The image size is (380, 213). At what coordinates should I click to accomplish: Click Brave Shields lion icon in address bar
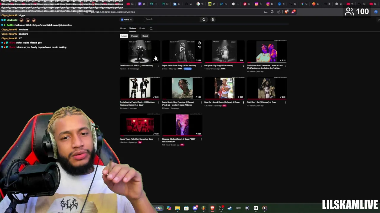(x=286, y=12)
